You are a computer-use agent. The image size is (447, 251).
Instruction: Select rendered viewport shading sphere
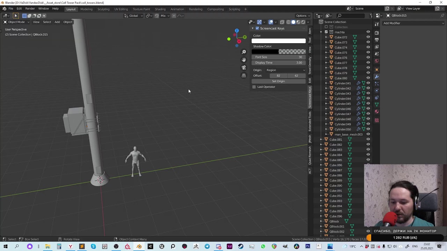303,22
